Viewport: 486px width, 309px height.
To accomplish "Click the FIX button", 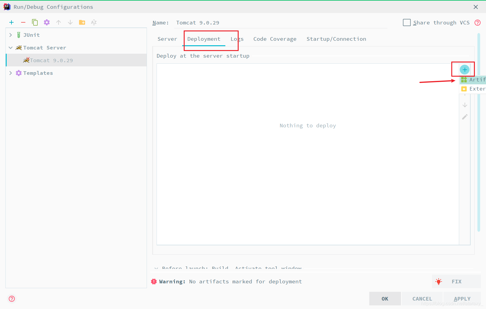I will point(456,282).
